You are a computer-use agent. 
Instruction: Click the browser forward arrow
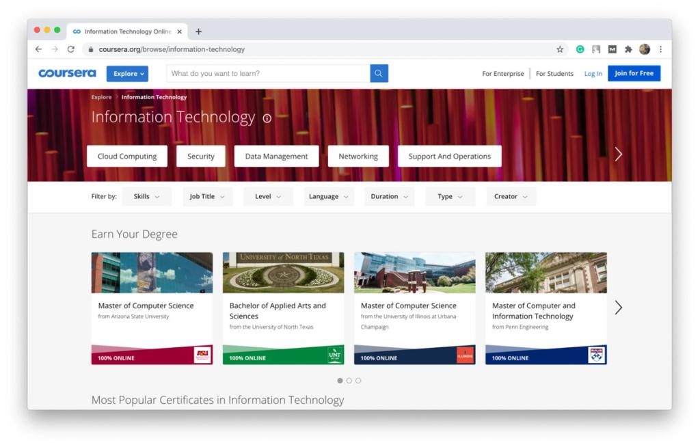(x=55, y=49)
